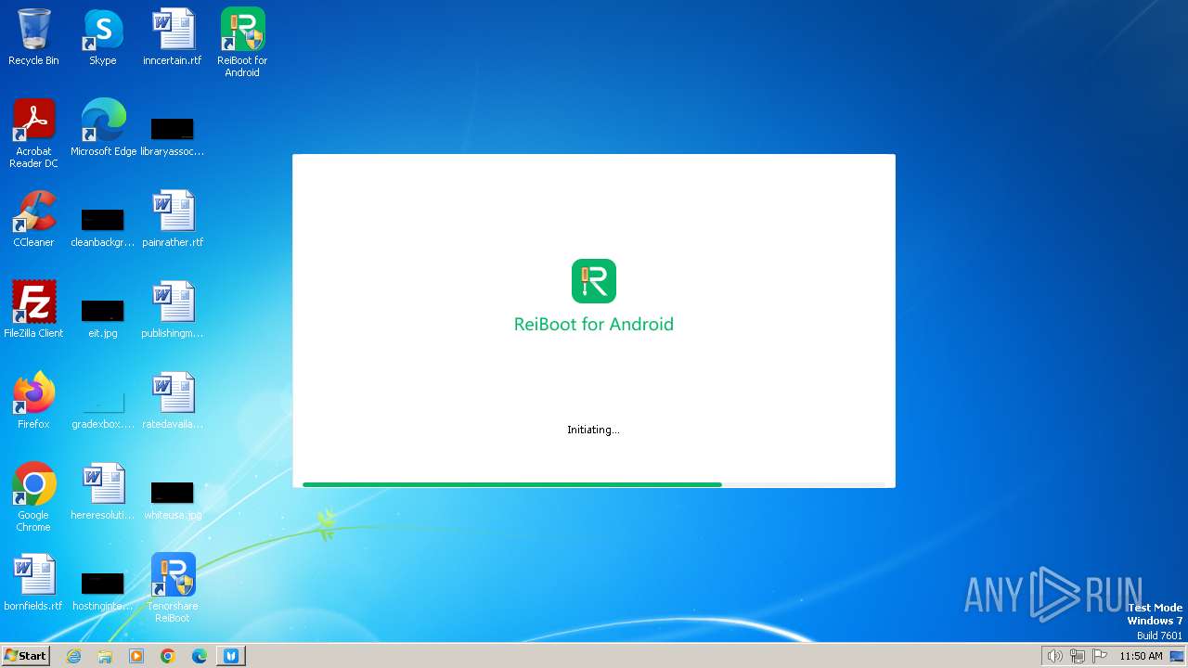Open Internet Explorer from taskbar
This screenshot has height=668, width=1188.
coord(73,656)
